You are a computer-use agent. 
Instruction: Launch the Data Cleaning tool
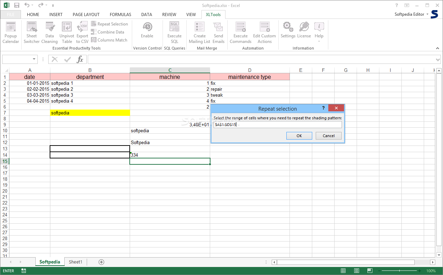pyautogui.click(x=50, y=32)
